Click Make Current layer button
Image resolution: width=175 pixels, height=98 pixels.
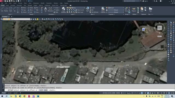click(x=80, y=10)
